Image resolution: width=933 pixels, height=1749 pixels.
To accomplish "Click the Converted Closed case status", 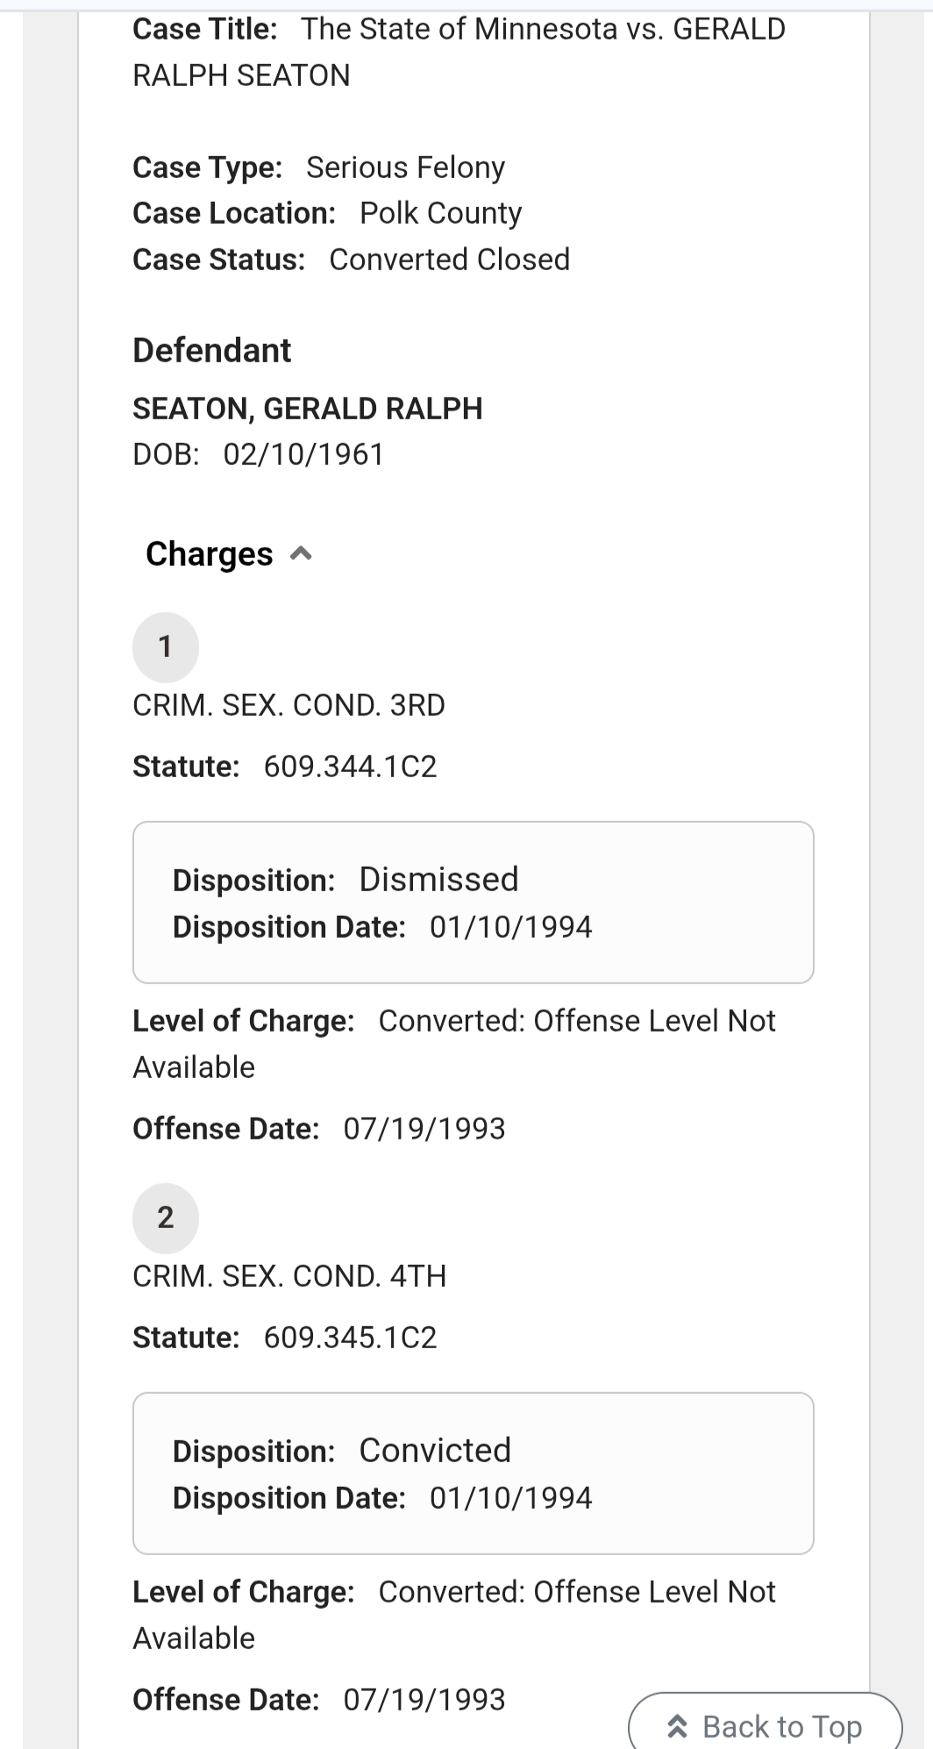I will [x=449, y=260].
